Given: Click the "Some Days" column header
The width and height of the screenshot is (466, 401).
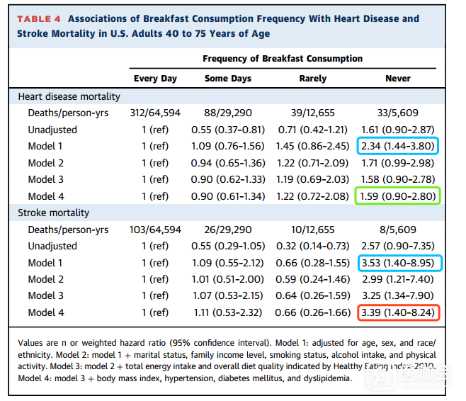Looking at the screenshot, I should coord(228,79).
